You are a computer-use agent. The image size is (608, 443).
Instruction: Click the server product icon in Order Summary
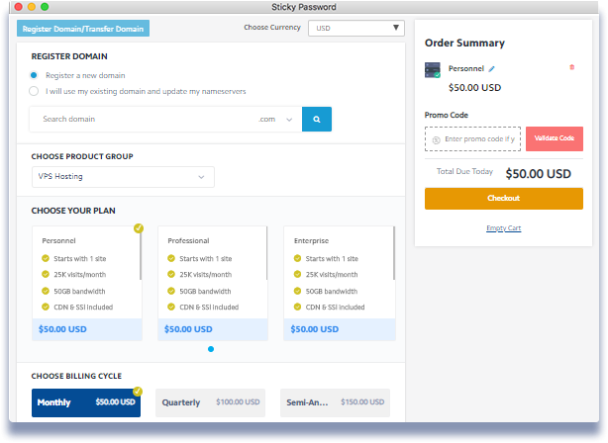(432, 70)
